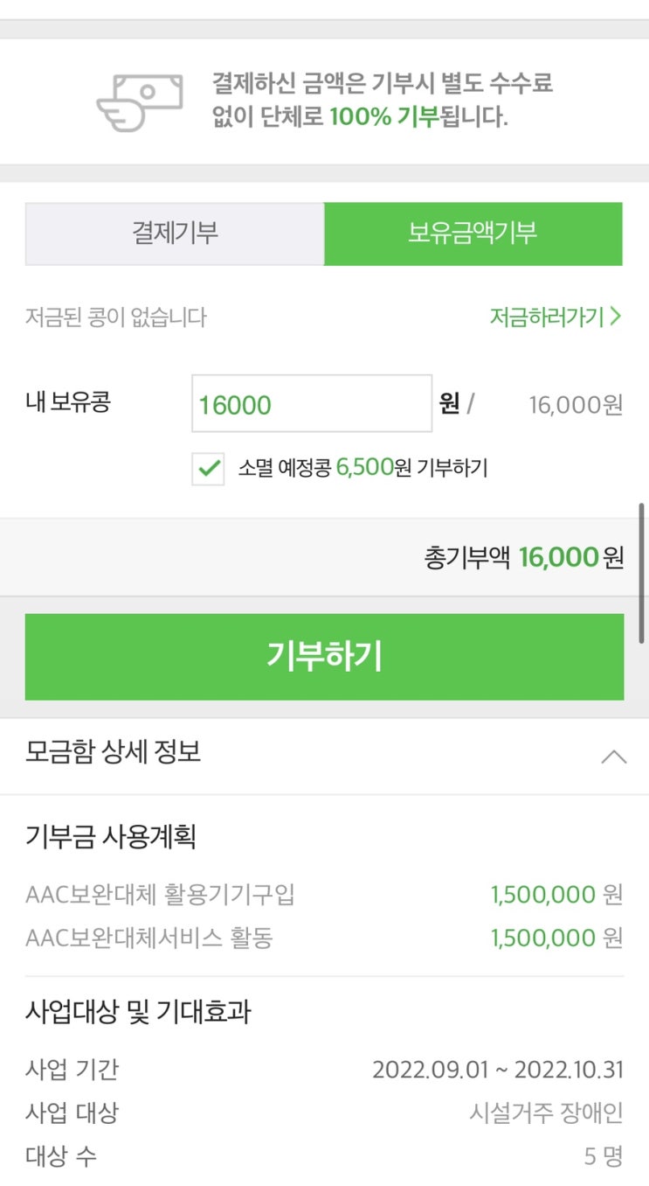Click the 사업대상 및 기대효과 heading

tap(138, 1012)
